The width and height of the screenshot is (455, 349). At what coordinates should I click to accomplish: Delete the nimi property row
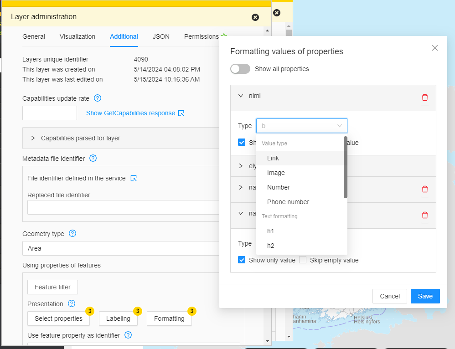coord(425,98)
